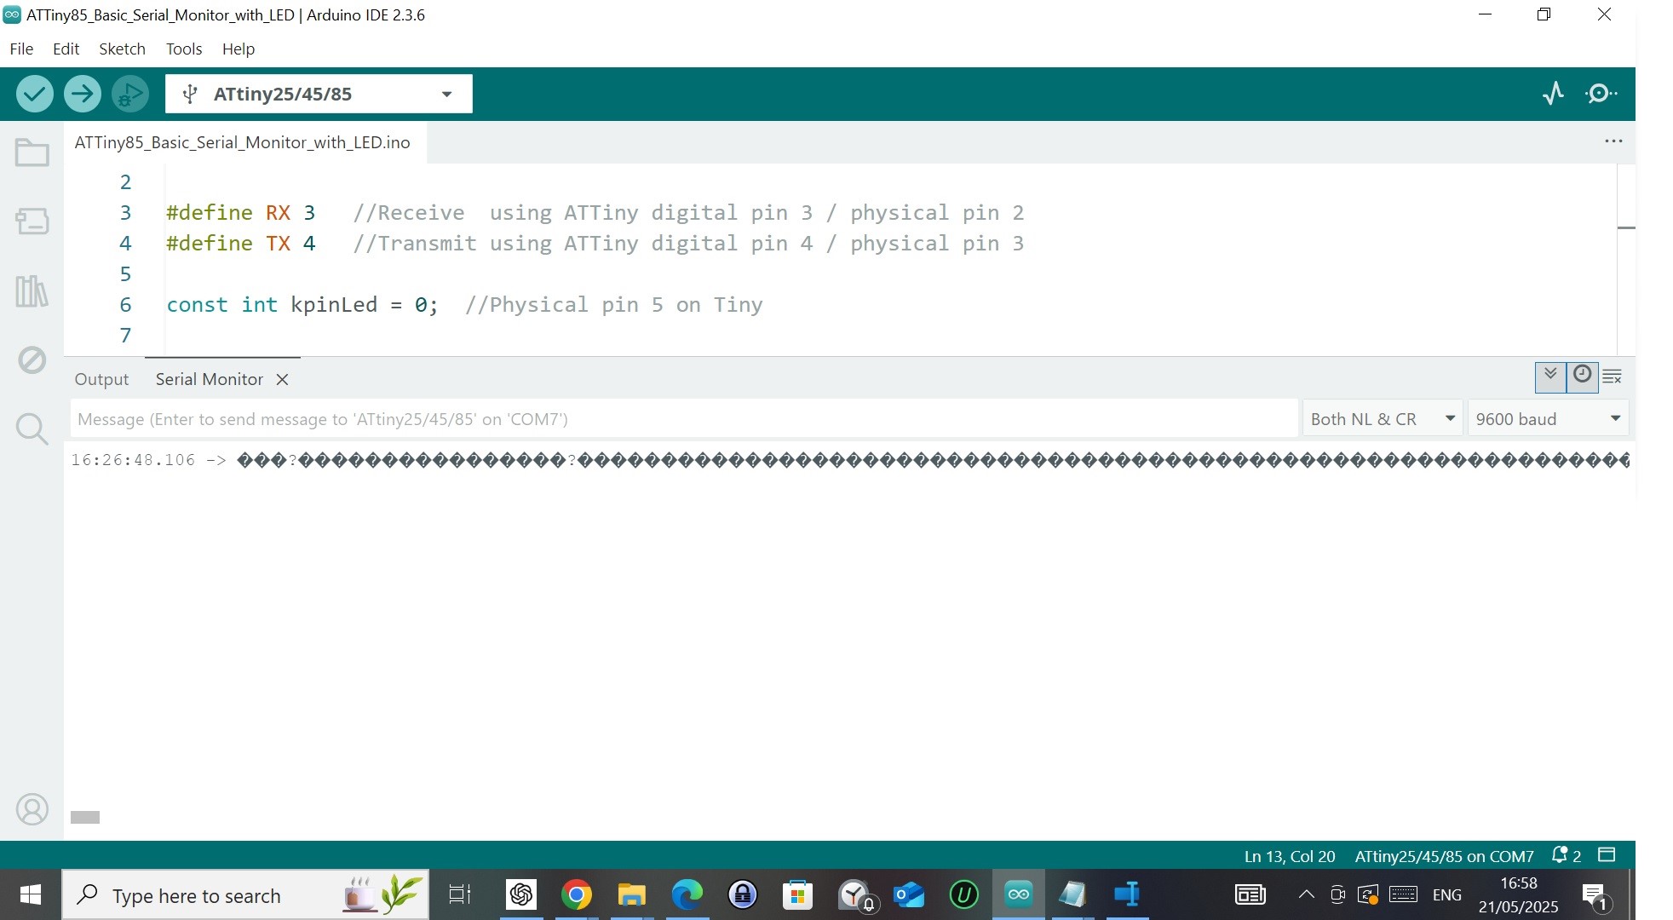Open Google Chrome from the taskbar
This screenshot has height=920, width=1673.
click(x=577, y=894)
